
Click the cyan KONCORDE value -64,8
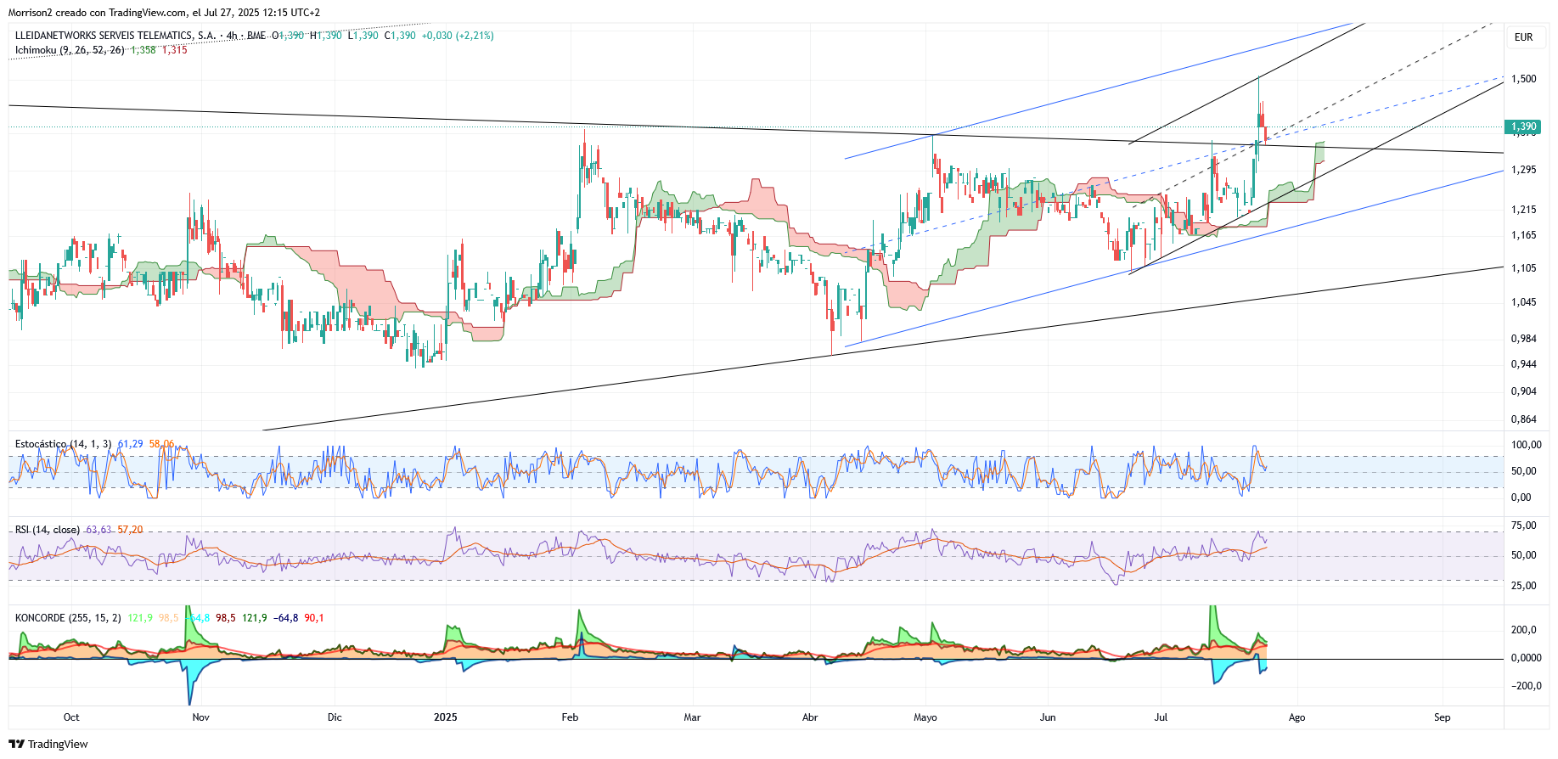199,618
